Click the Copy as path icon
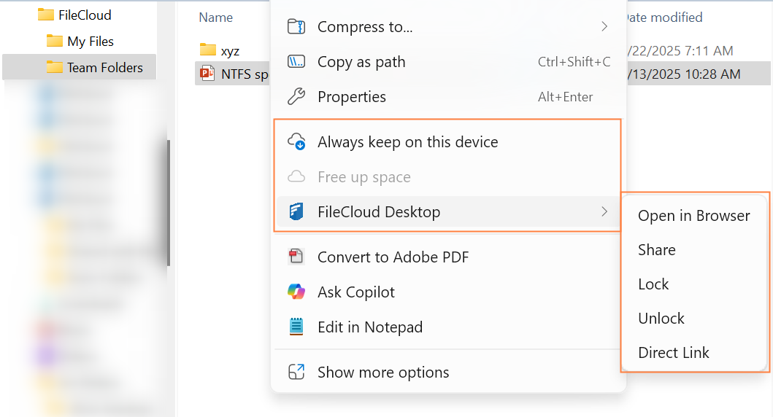Image resolution: width=773 pixels, height=417 pixels. [x=296, y=62]
